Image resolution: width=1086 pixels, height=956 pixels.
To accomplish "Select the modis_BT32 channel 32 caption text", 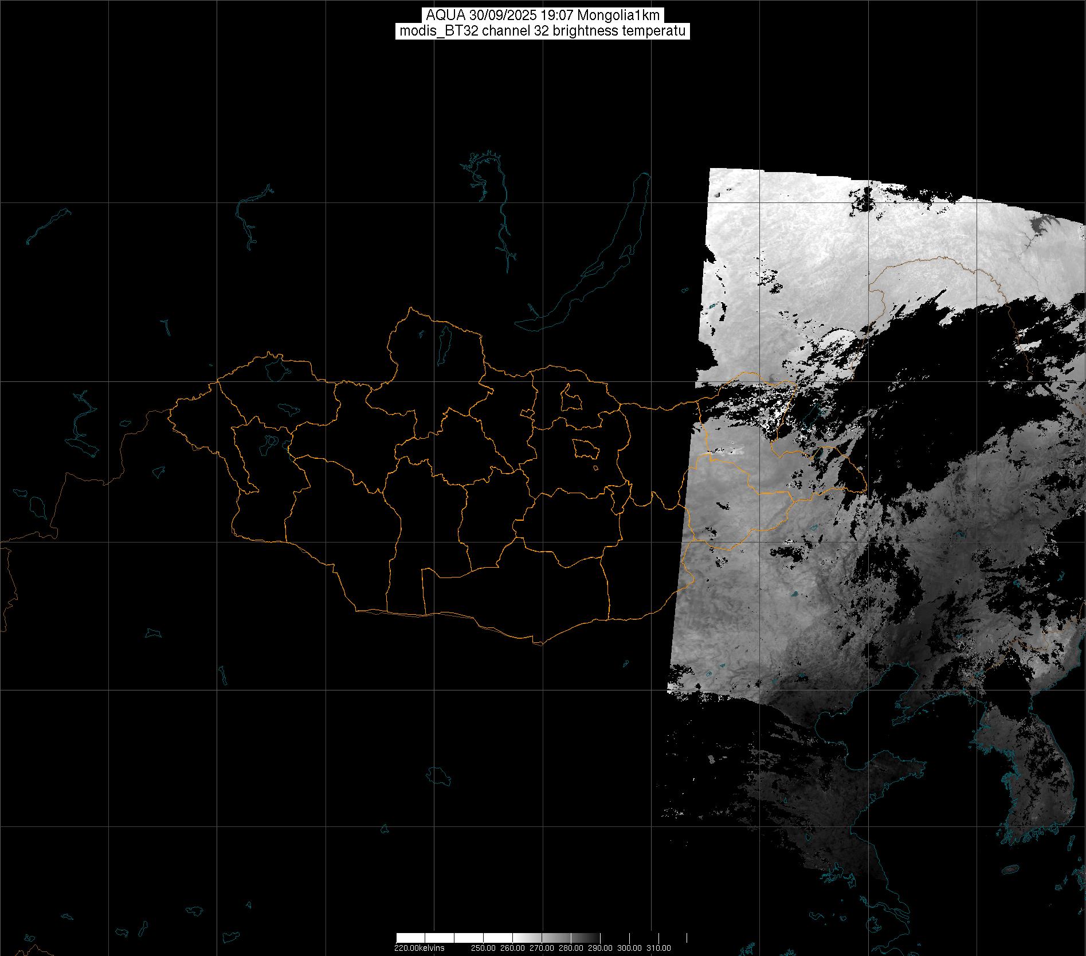I will [543, 31].
